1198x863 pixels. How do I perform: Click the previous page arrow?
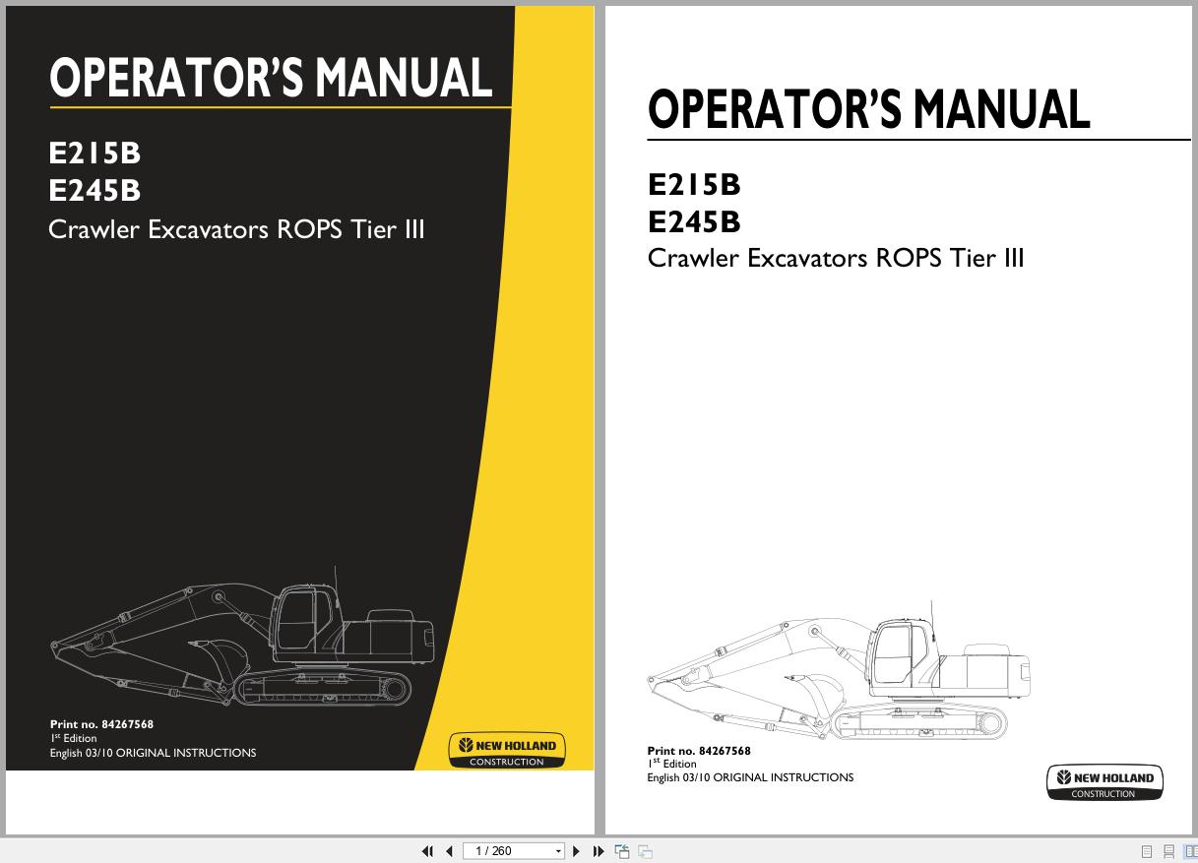pos(450,850)
